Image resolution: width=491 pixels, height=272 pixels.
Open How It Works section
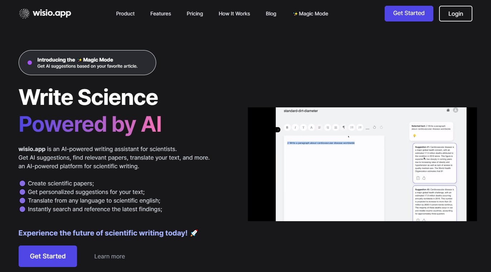pos(234,14)
